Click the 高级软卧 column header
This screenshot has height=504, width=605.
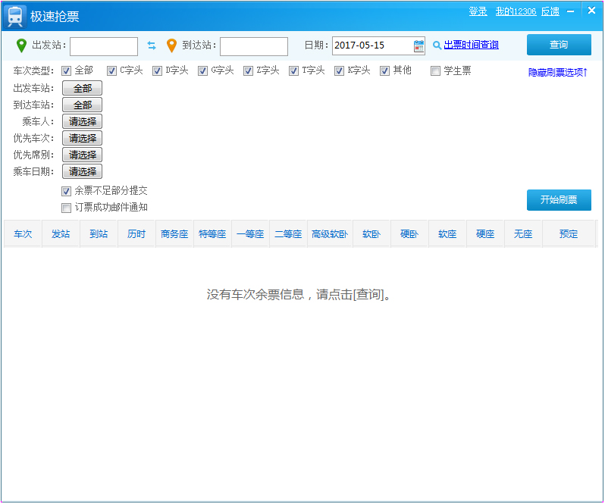click(330, 234)
